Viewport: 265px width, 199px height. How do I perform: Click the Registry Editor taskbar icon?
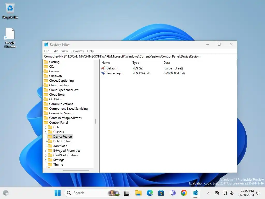[x=195, y=193]
